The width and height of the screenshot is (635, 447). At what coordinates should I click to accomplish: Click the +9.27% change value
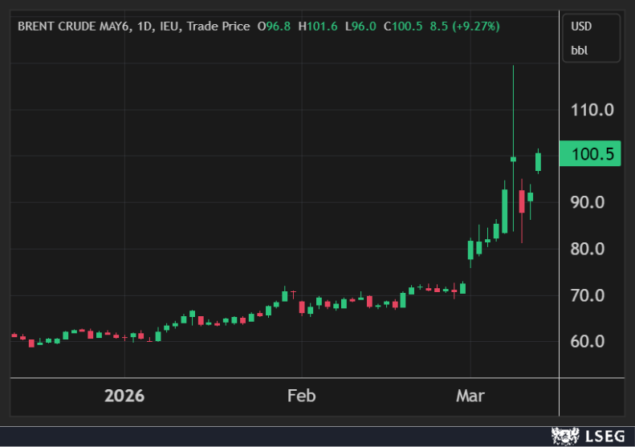coord(474,26)
